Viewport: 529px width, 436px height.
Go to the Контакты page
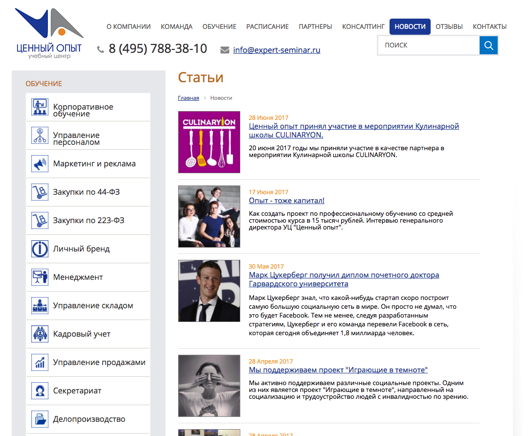pos(489,26)
